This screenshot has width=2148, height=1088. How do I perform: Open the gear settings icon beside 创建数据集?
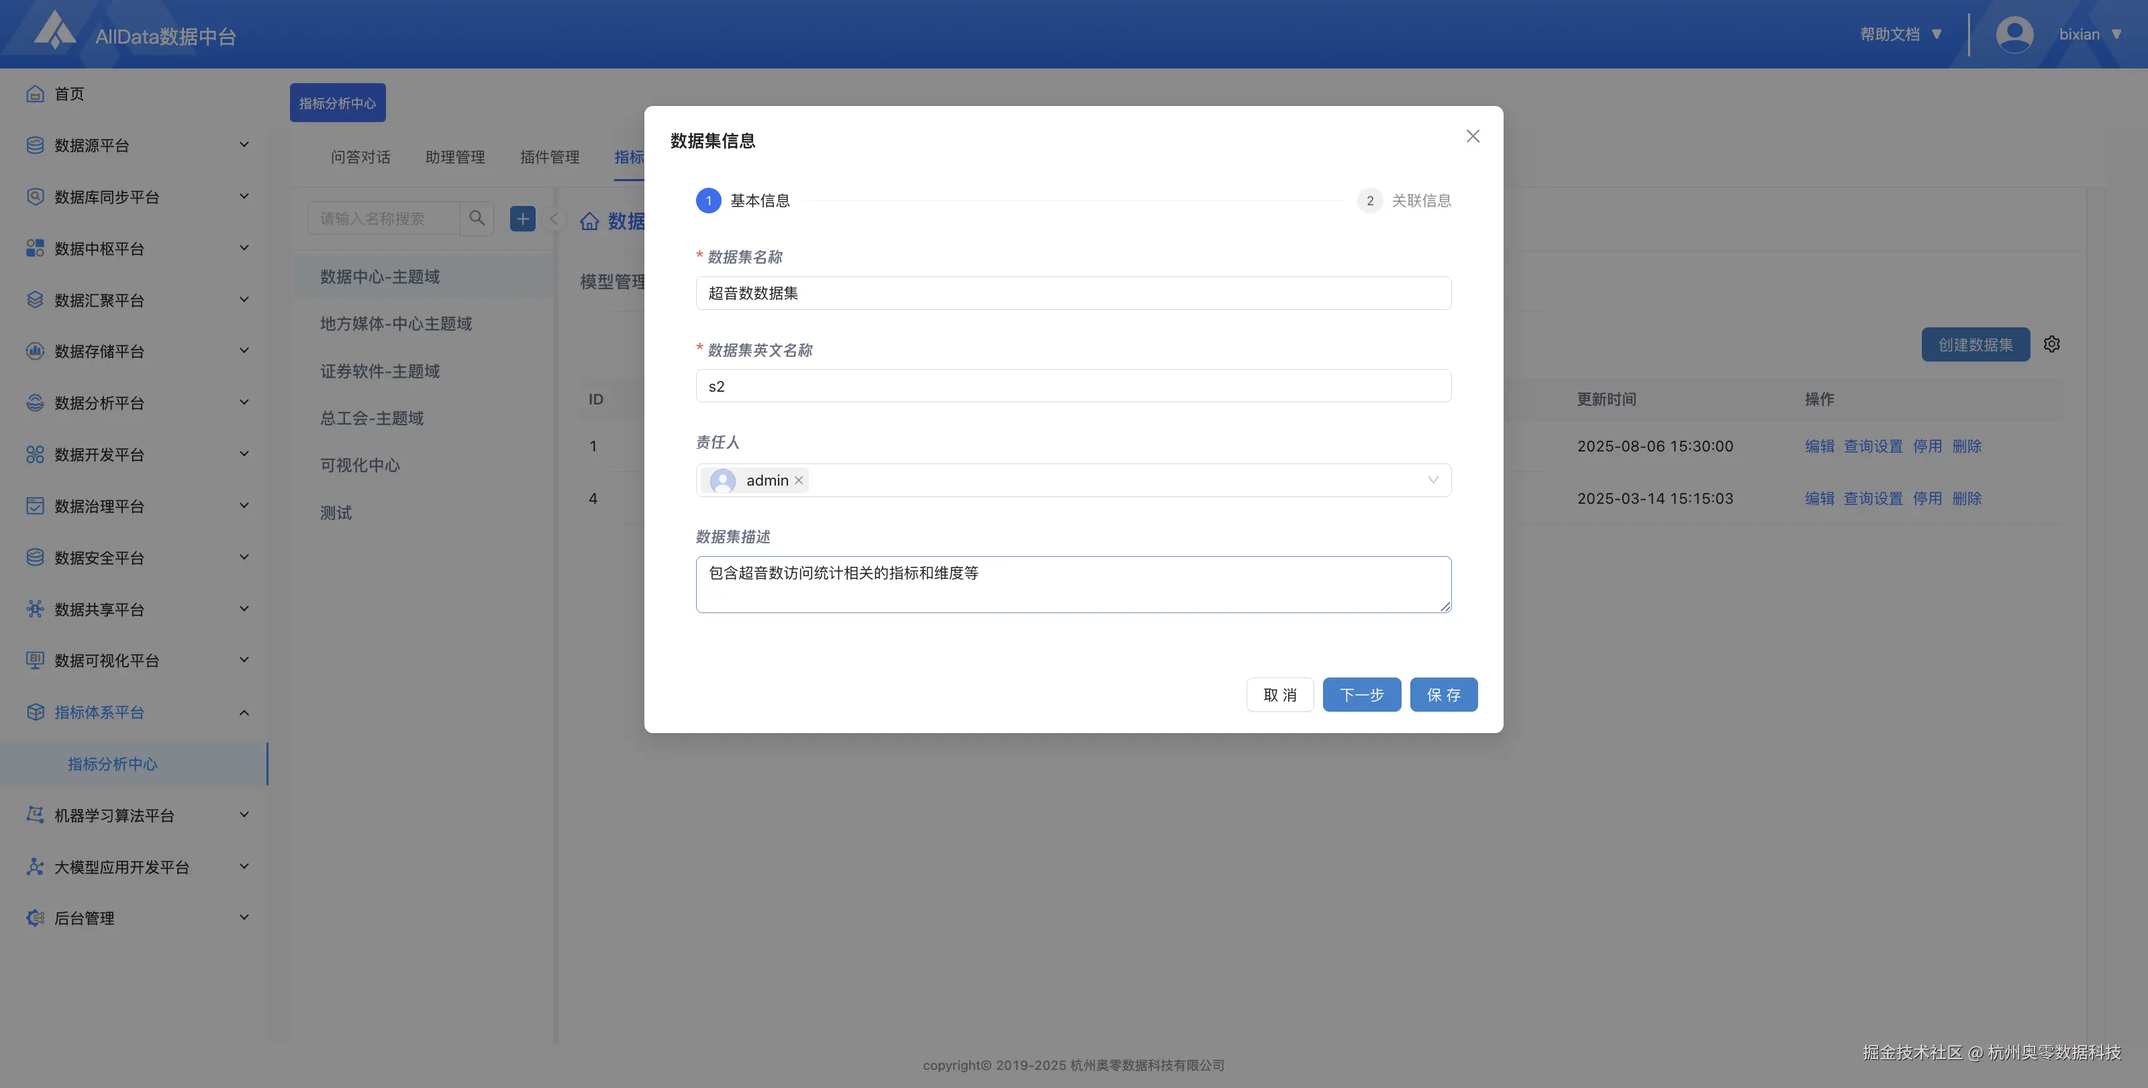(x=2052, y=344)
